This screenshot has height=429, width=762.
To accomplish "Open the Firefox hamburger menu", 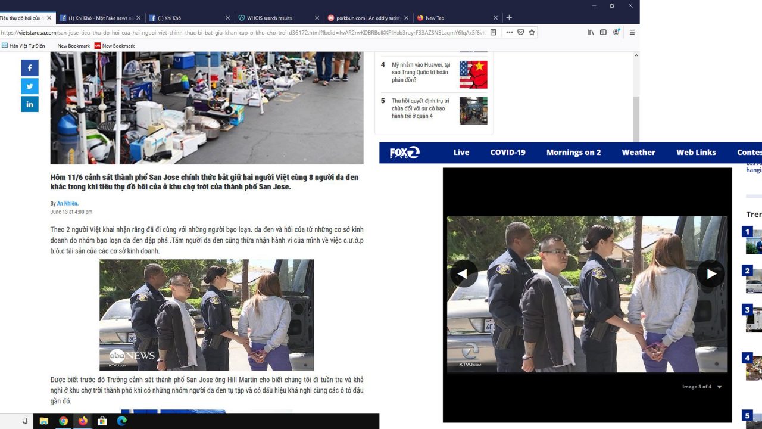I will coord(632,32).
